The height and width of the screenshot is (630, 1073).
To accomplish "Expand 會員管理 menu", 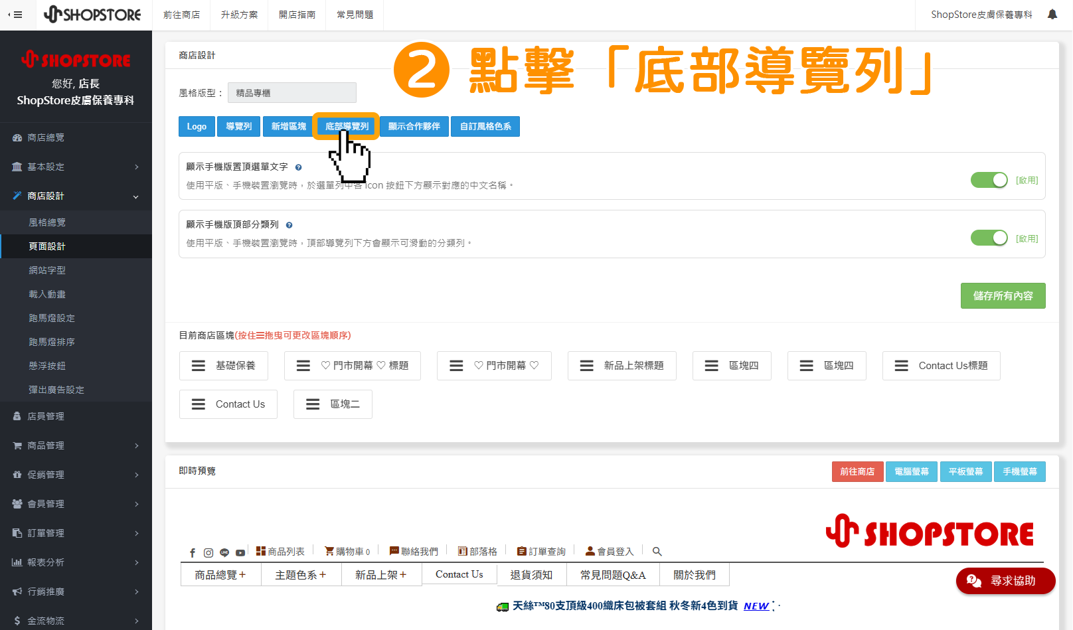I will pos(76,504).
